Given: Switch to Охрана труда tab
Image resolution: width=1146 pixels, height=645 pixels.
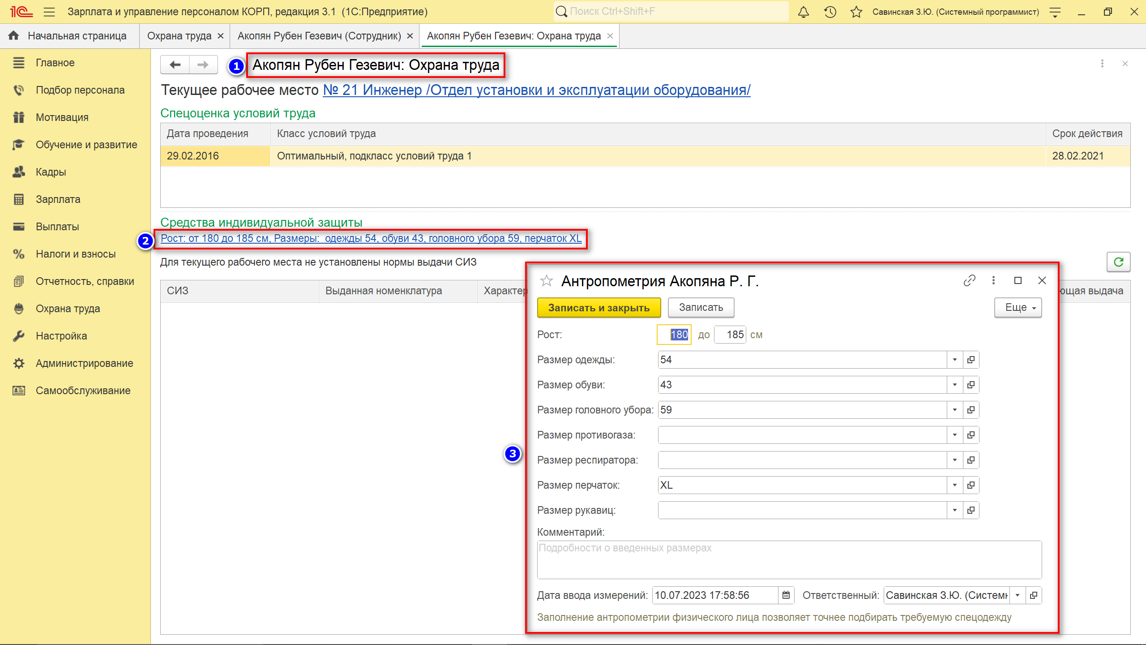Looking at the screenshot, I should (x=179, y=36).
